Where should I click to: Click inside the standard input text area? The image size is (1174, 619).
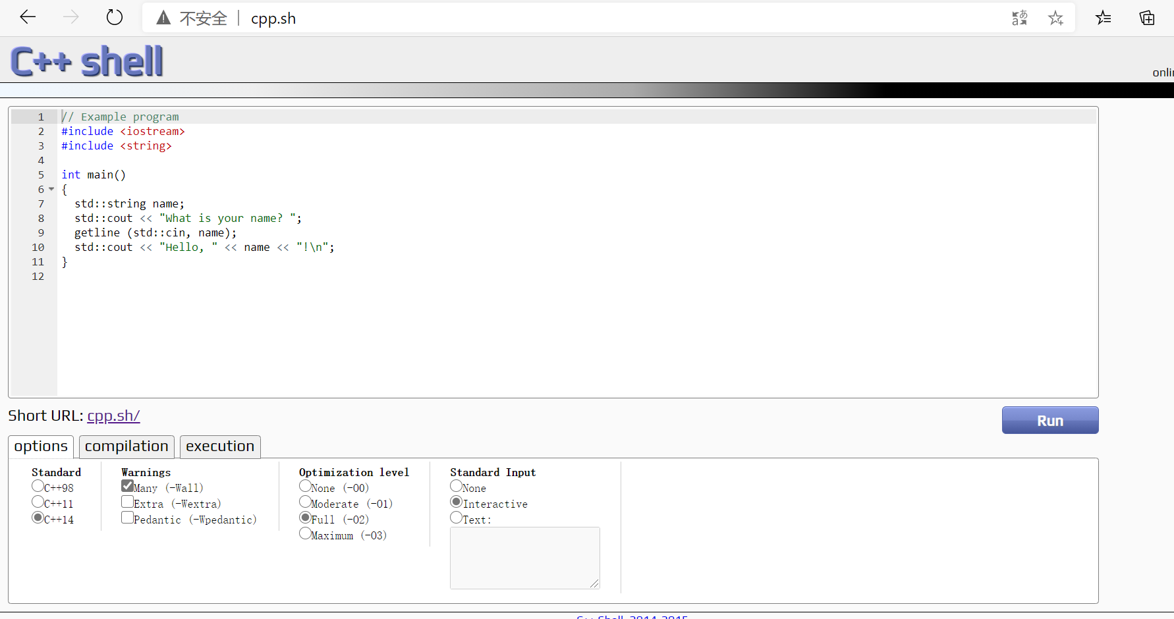[x=524, y=558]
